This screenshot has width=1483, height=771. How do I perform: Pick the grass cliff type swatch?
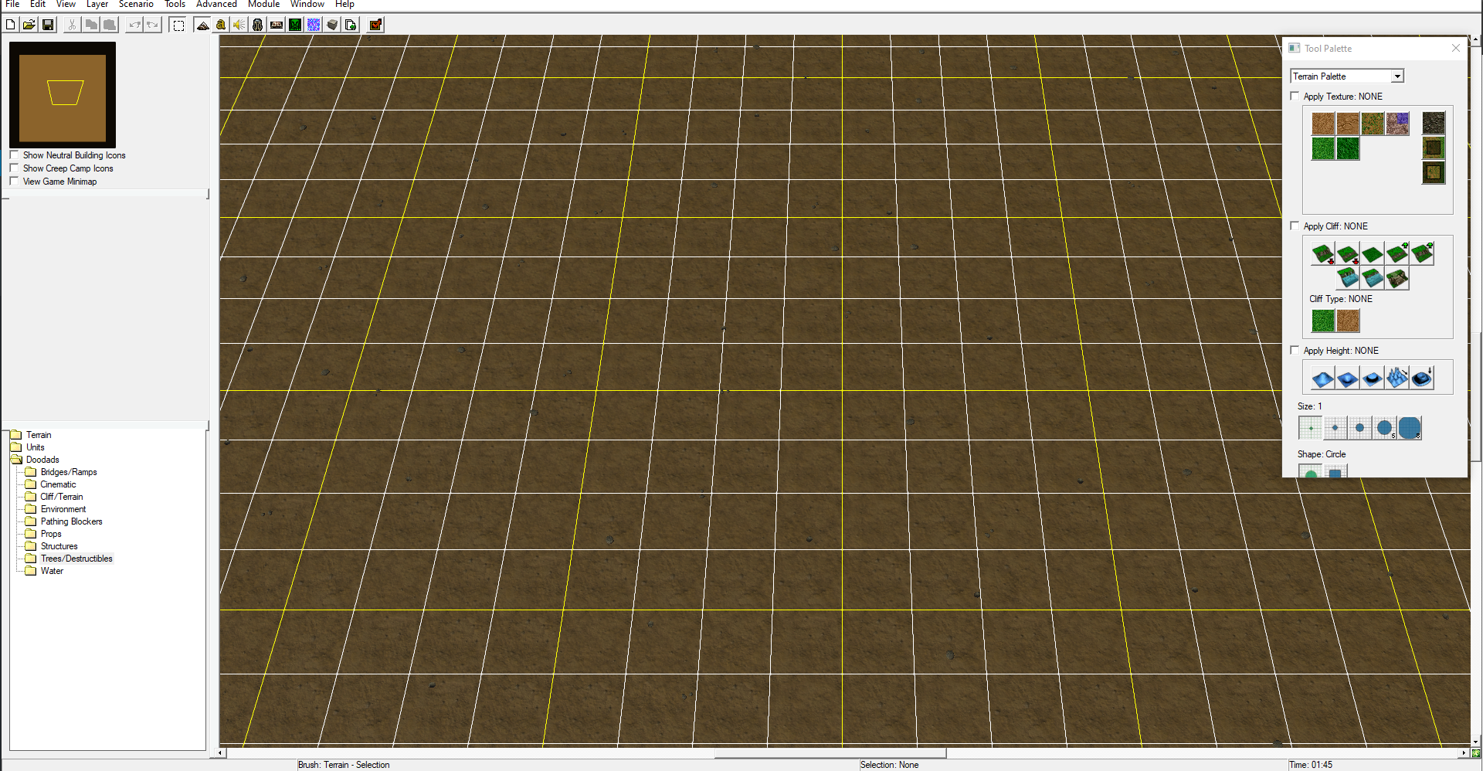tap(1323, 321)
